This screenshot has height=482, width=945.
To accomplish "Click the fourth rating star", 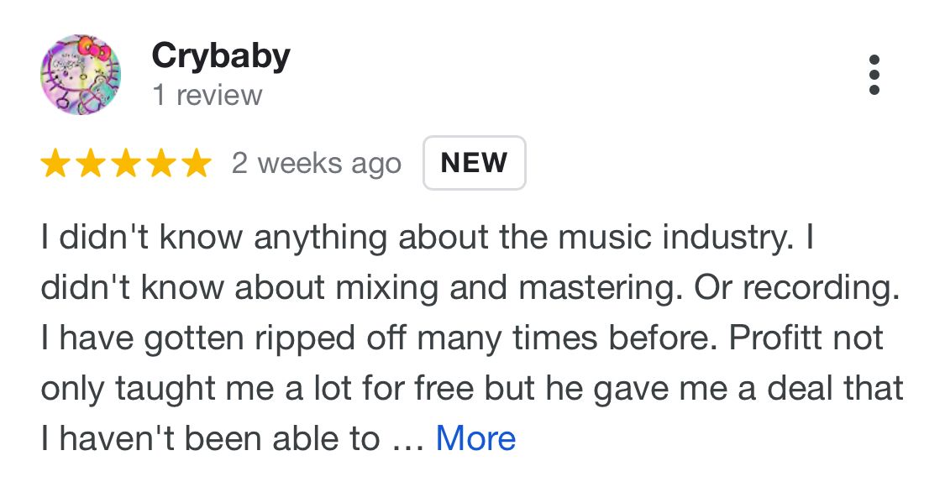I will click(160, 164).
